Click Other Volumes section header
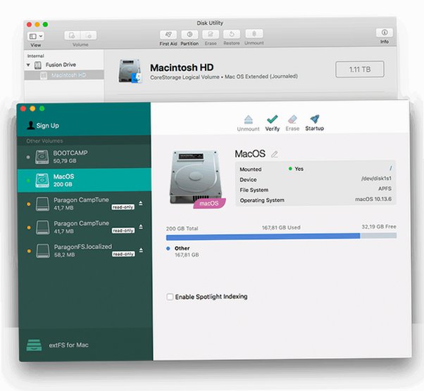Screen dimensions: 424x391 click(x=44, y=141)
